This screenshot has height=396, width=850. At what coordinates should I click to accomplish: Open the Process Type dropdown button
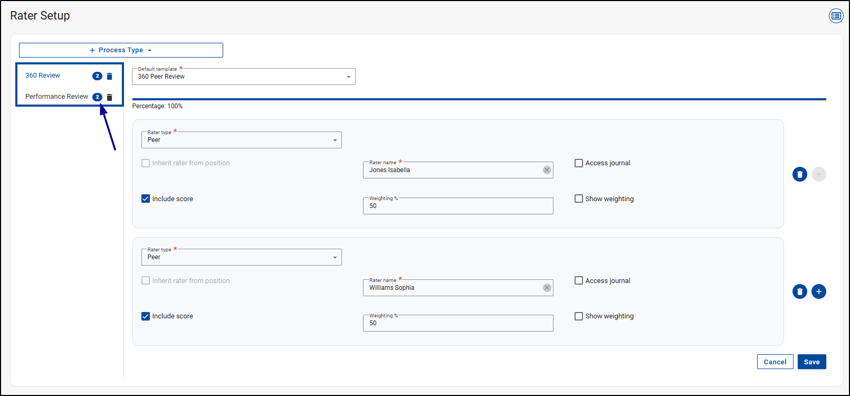(121, 50)
